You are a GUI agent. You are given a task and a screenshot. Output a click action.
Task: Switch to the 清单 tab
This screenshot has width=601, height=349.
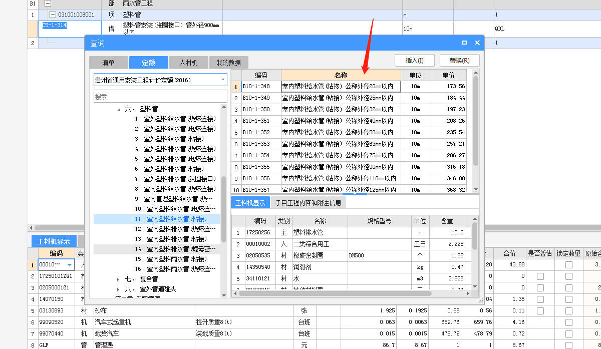coord(108,63)
